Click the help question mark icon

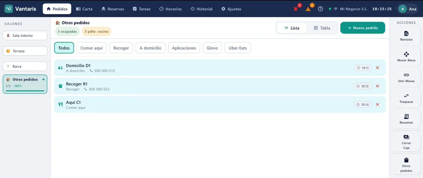tap(320, 9)
